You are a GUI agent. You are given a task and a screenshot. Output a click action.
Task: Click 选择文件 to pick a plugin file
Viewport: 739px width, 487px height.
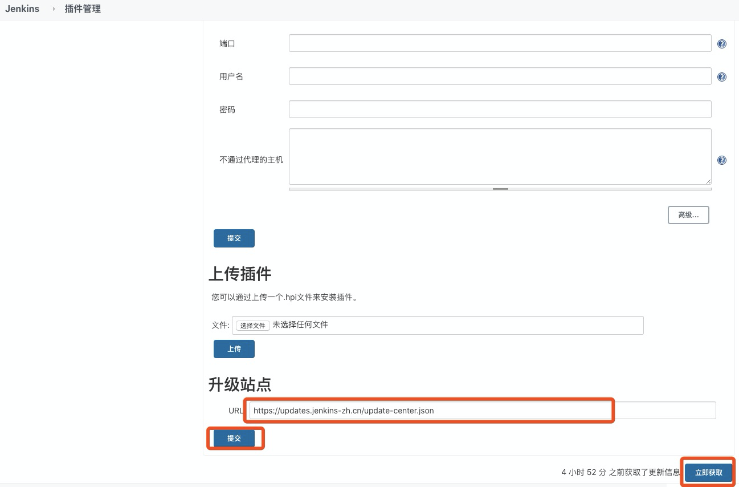coord(252,325)
